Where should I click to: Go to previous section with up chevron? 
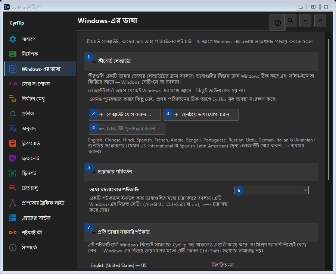[320, 20]
